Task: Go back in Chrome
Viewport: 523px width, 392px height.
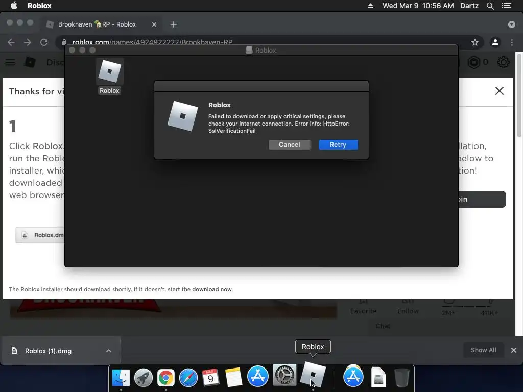Action: 11,42
